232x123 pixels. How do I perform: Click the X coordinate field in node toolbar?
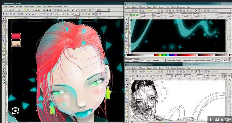coord(60,14)
